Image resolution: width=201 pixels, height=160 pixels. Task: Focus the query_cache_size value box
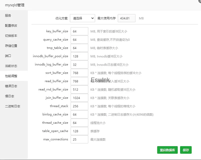click(79, 40)
